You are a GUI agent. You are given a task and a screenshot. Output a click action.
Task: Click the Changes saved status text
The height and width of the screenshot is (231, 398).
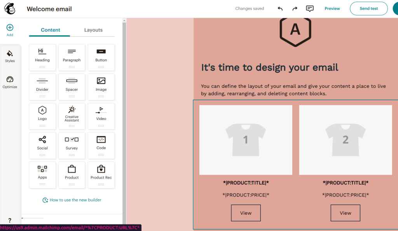pyautogui.click(x=250, y=9)
